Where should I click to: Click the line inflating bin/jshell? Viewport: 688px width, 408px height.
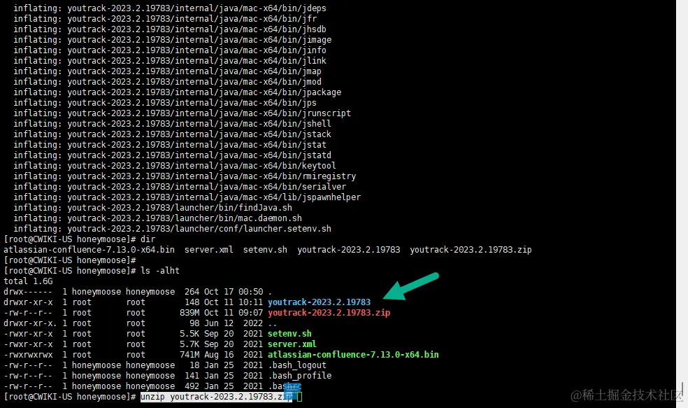click(x=173, y=124)
